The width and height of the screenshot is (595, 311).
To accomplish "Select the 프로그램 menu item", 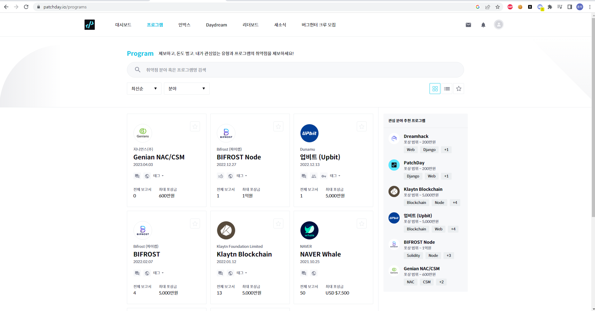I will click(155, 25).
